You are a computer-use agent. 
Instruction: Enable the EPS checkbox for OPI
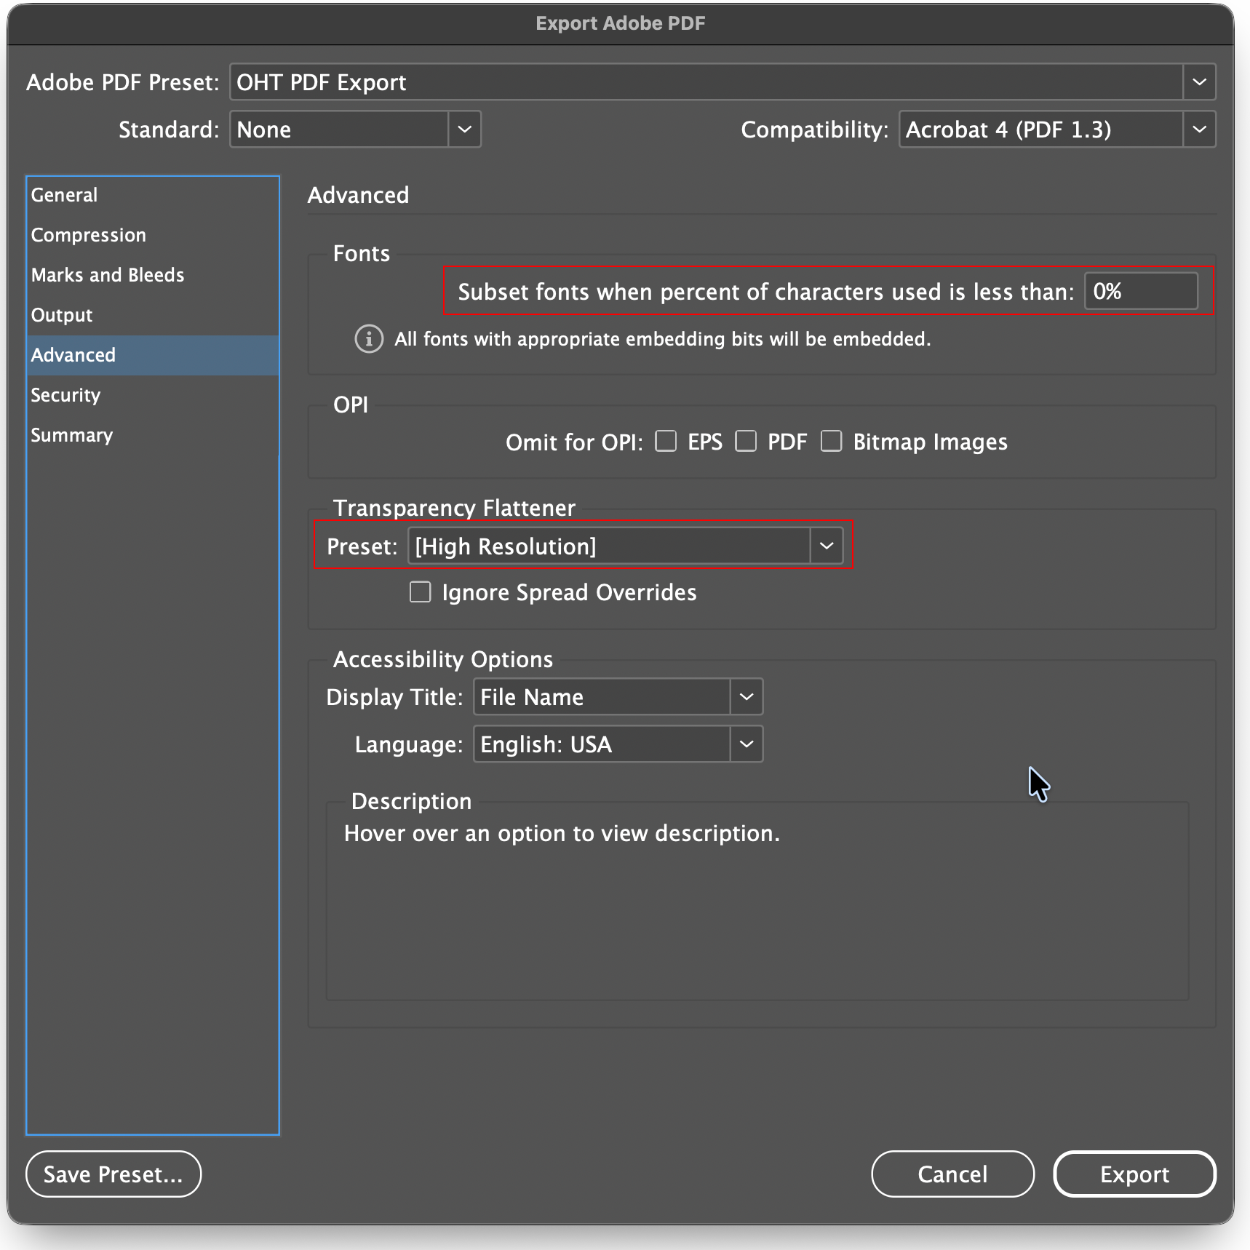(666, 442)
